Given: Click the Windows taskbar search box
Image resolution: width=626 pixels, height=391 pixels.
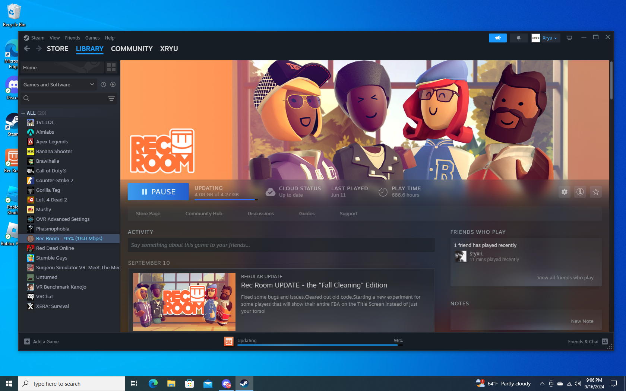Looking at the screenshot, I should coord(72,384).
